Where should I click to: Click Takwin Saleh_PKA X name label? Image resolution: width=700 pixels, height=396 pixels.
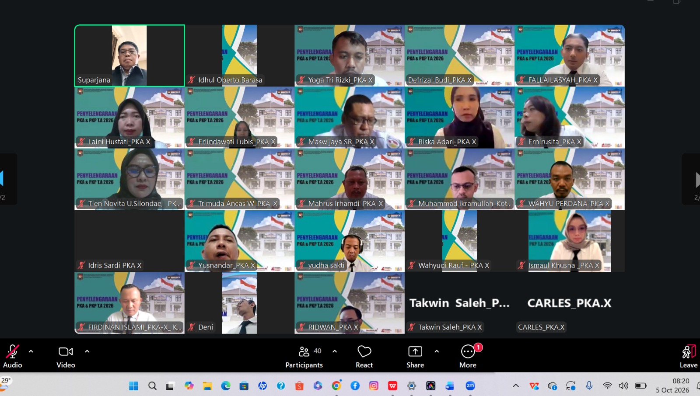click(x=450, y=327)
